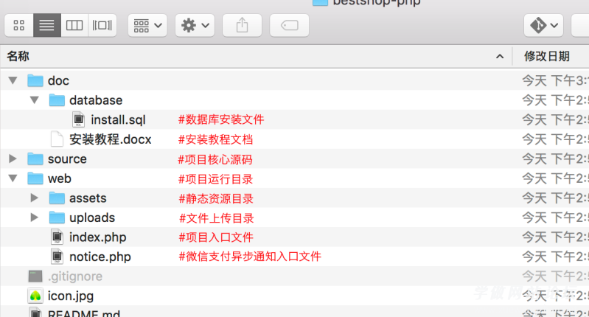Sort by 修改日期 column header
589x317 pixels.
[546, 56]
